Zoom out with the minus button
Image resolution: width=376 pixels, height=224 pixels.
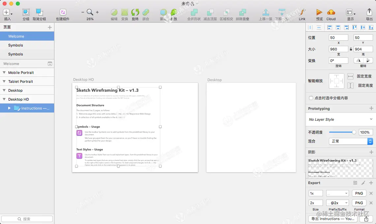click(83, 12)
